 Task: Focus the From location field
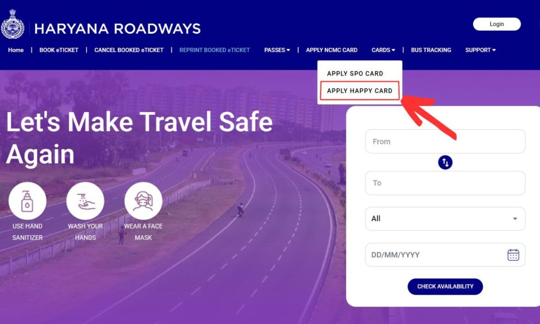click(x=445, y=141)
